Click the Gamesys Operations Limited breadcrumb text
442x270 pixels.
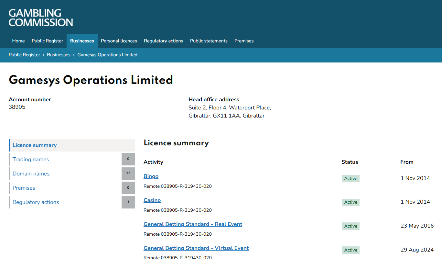[107, 55]
